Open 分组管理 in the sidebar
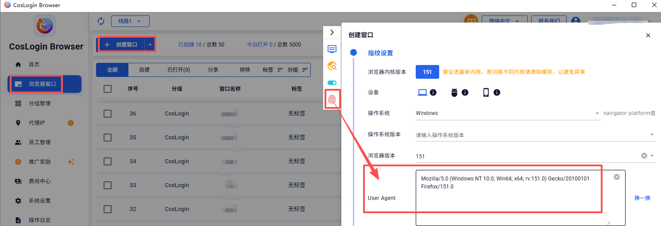Screen dimensions: 661x226 (39, 103)
